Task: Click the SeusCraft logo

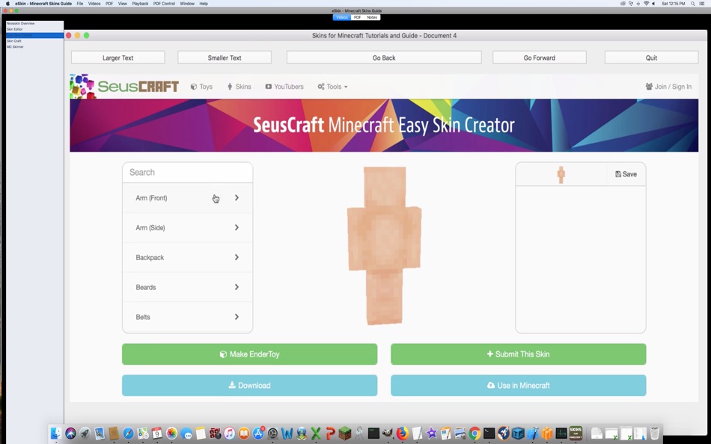Action: (125, 86)
